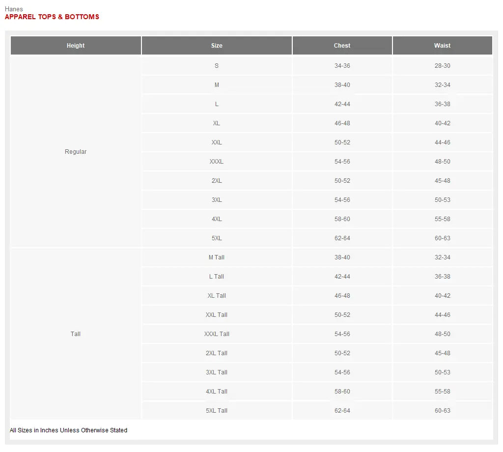Click the chest value for 5XL Tall
The height and width of the screenshot is (452, 503).
pos(342,411)
